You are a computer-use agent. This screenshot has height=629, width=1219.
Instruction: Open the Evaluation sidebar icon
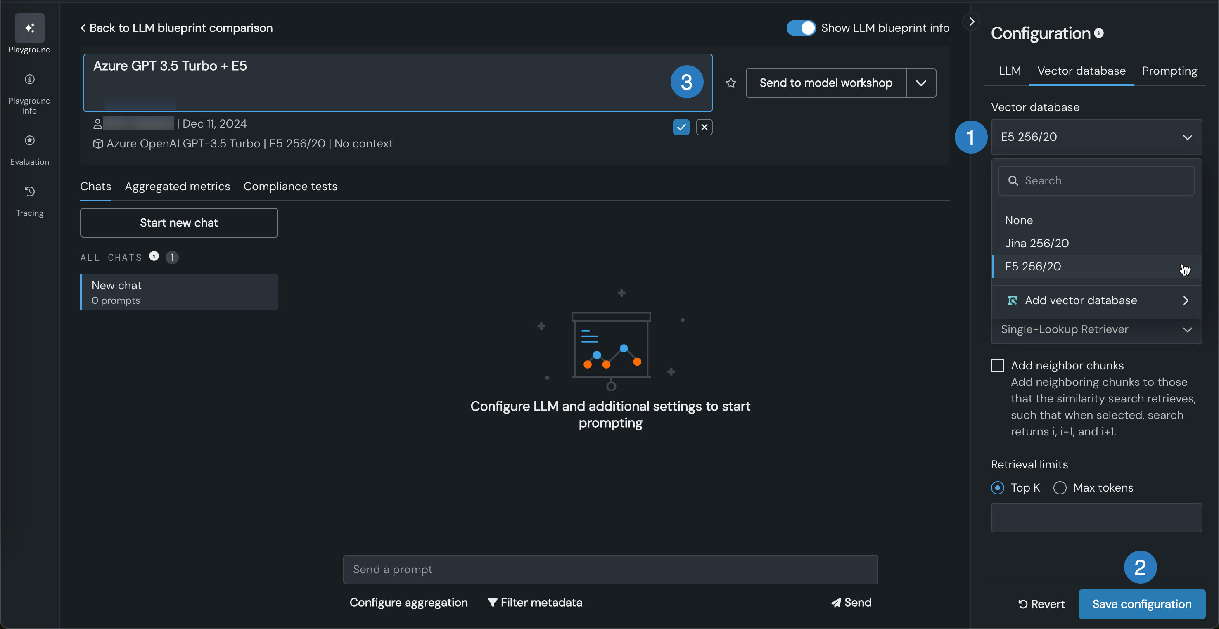click(x=29, y=140)
